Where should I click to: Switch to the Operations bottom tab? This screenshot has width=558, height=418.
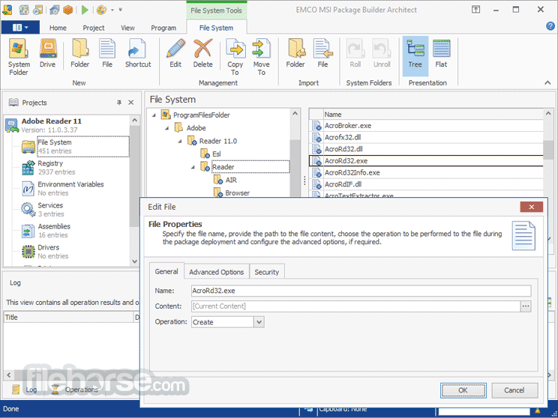point(75,390)
